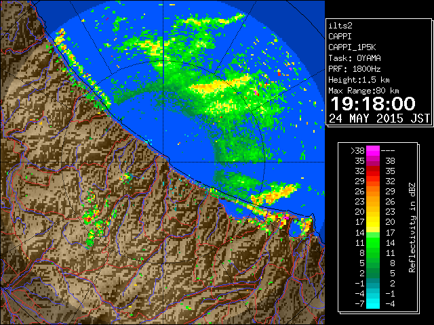Click the red 32 dBZ legend swatch

(x=373, y=171)
